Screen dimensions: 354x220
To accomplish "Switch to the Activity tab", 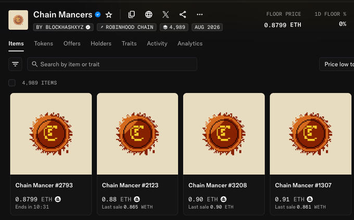I will point(157,44).
